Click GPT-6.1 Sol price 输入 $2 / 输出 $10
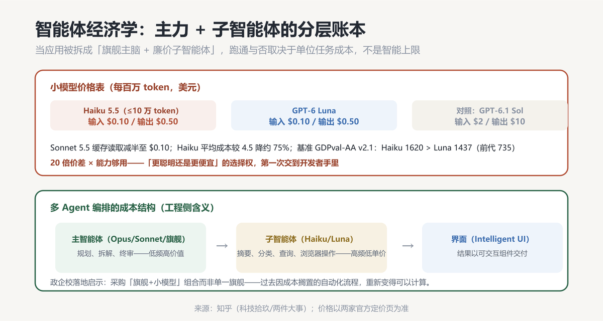 point(490,121)
